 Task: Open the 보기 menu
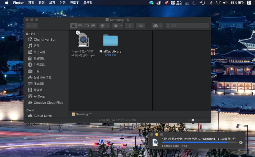pyautogui.click(x=52, y=3)
